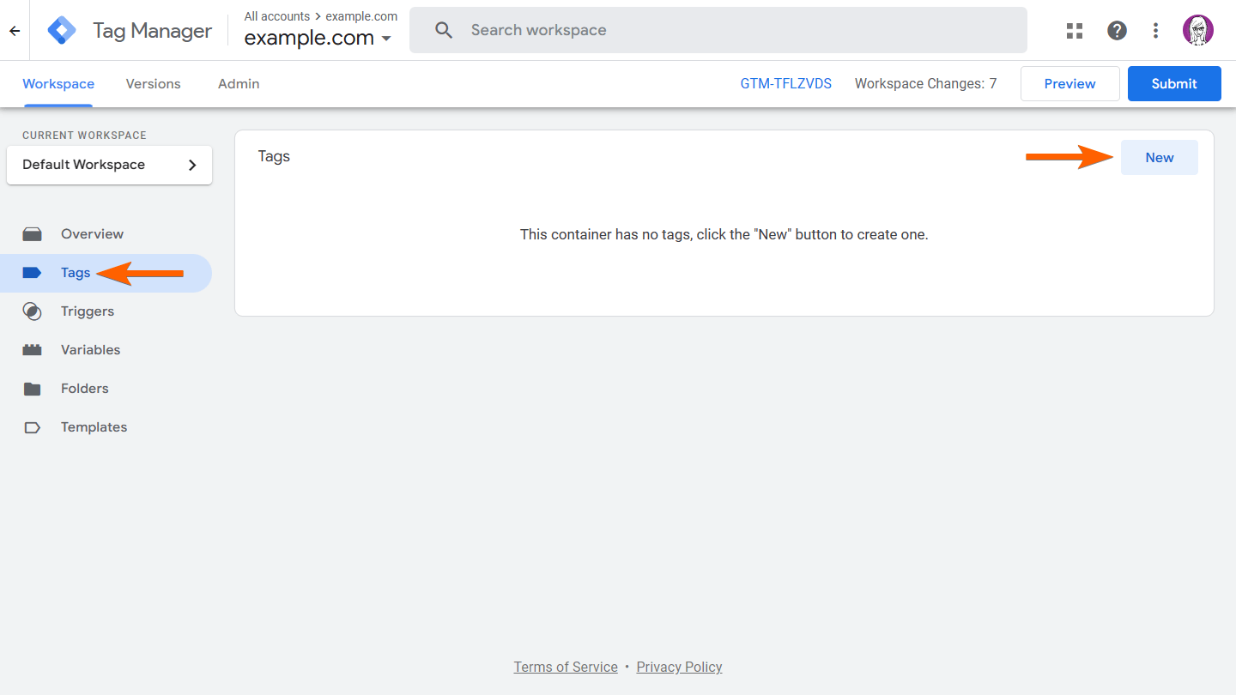The width and height of the screenshot is (1236, 695).
Task: Click the New tag button
Action: pyautogui.click(x=1159, y=158)
